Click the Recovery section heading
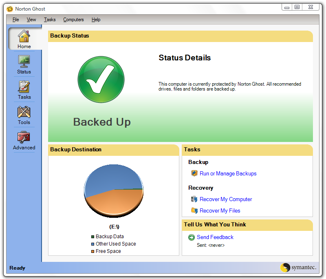The height and width of the screenshot is (279, 326). (201, 188)
